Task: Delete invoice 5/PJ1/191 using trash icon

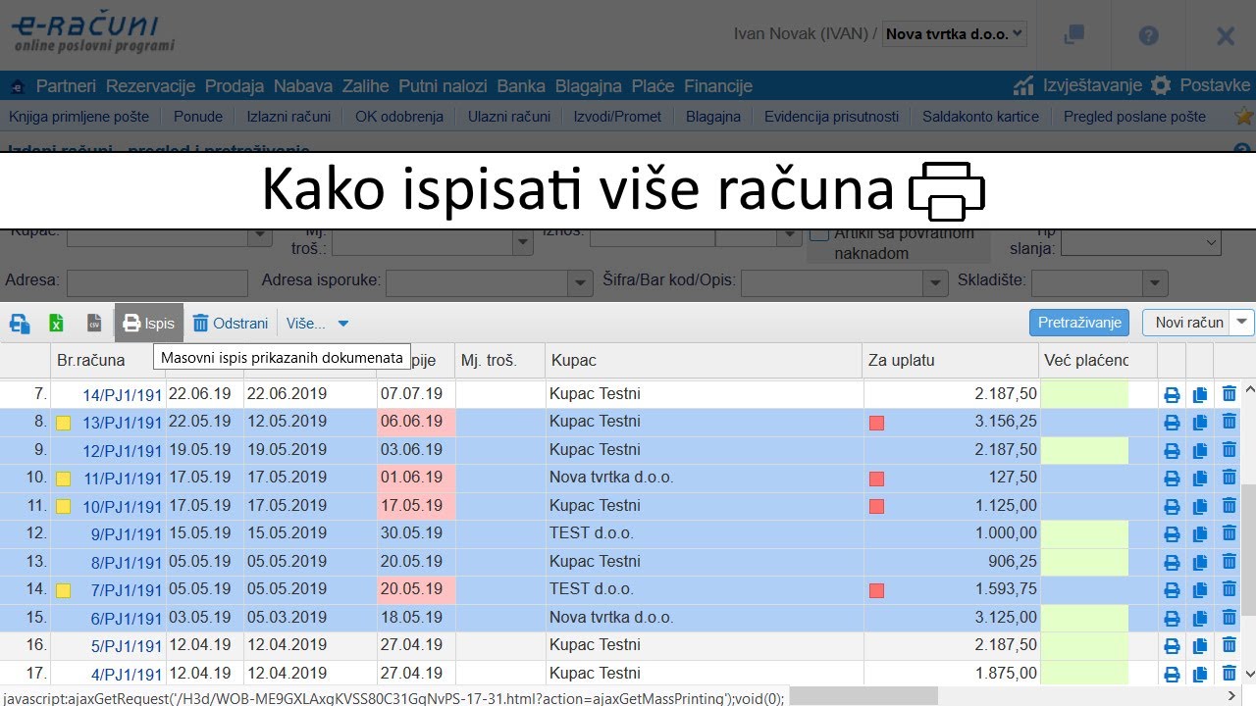Action: pos(1229,645)
